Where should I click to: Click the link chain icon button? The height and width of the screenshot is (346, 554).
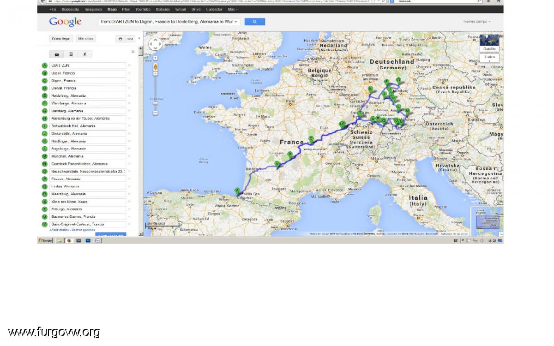(x=130, y=39)
